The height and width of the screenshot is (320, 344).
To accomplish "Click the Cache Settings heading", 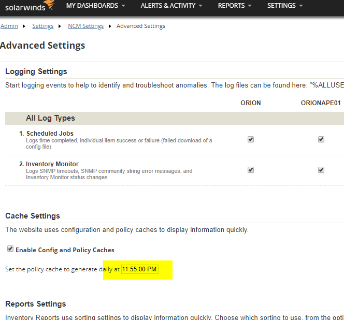I will pyautogui.click(x=33, y=216).
